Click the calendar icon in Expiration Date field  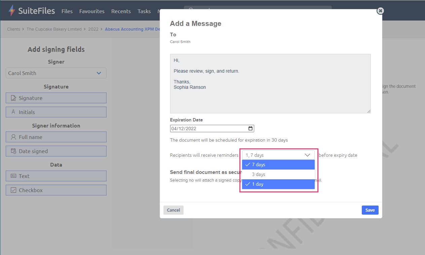point(250,129)
